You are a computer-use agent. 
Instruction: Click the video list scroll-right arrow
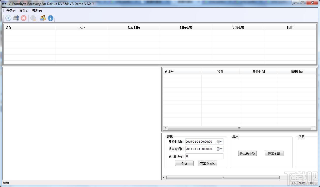click(314, 128)
